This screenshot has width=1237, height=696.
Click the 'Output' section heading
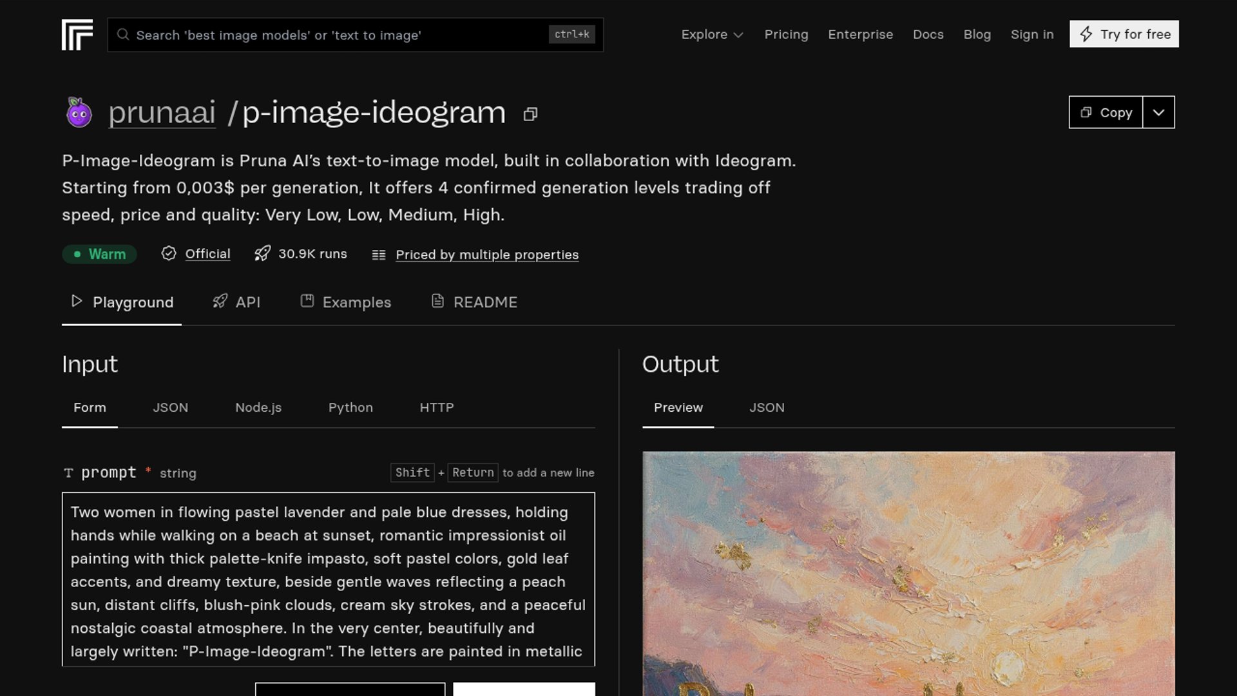(x=680, y=364)
